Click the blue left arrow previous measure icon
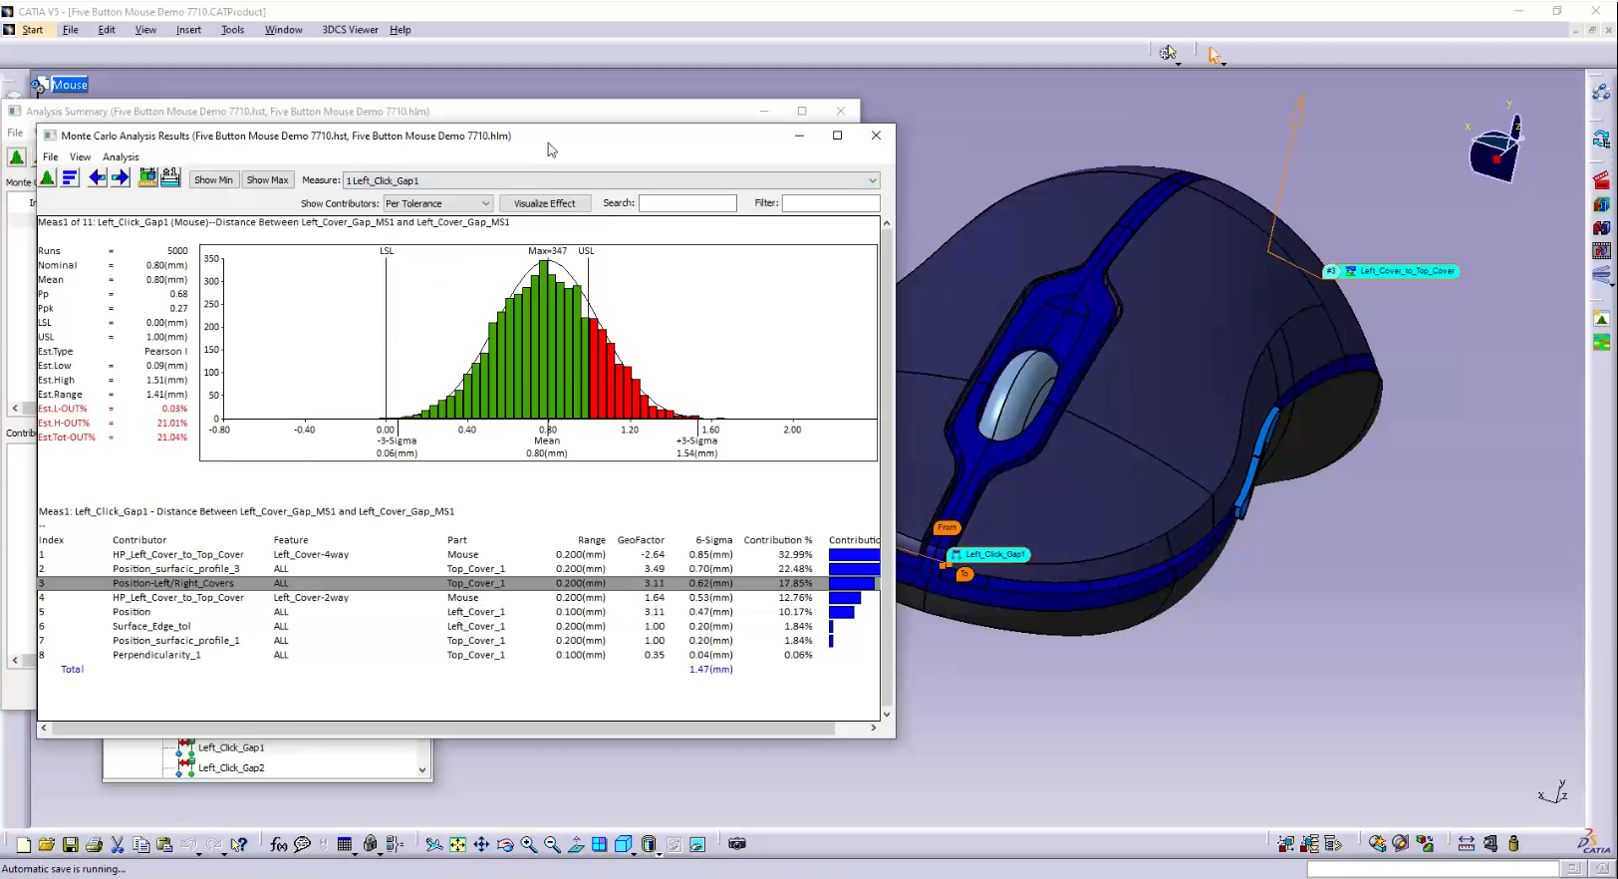Screen dimensions: 1618x879 tap(97, 178)
